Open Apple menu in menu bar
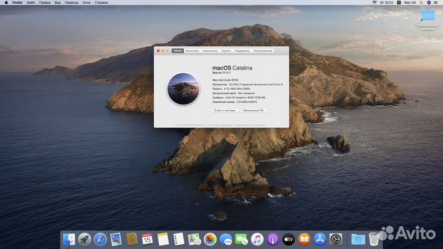Viewport: 443px width, 249px height. click(6, 2)
